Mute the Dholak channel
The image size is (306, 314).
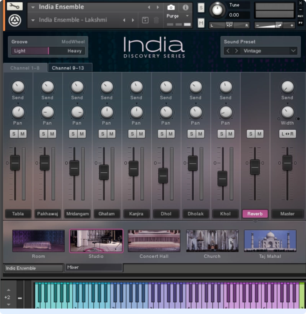(x=200, y=134)
